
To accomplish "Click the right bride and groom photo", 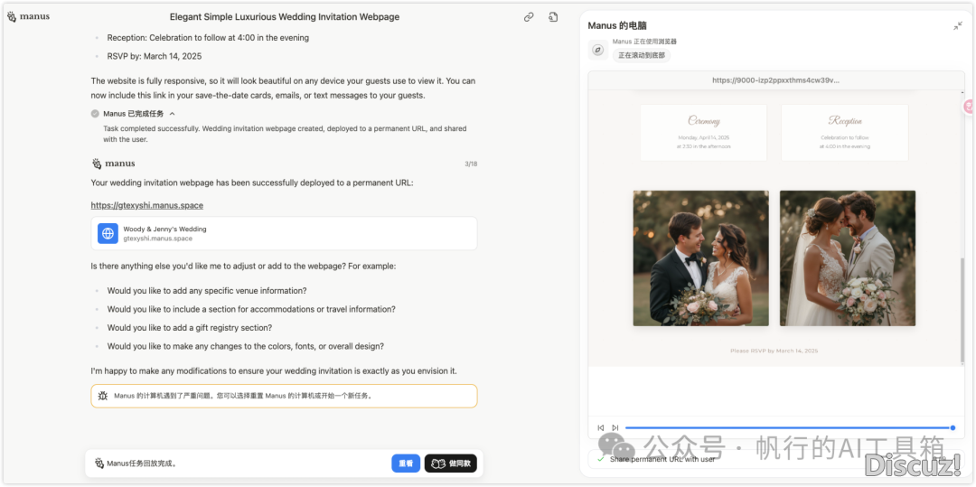I will tap(847, 258).
